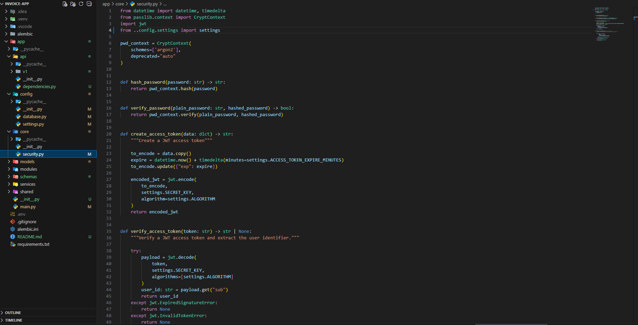Click the Python icon beside settings.py

(x=19, y=124)
